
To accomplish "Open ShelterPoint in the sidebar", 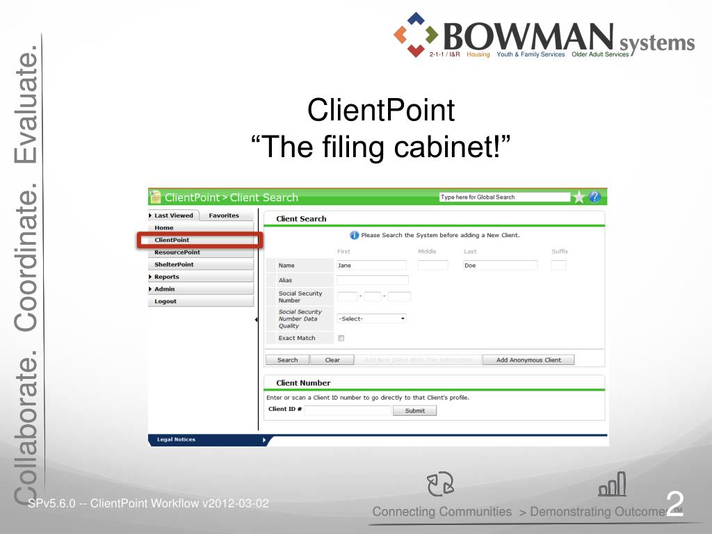I will [x=201, y=264].
